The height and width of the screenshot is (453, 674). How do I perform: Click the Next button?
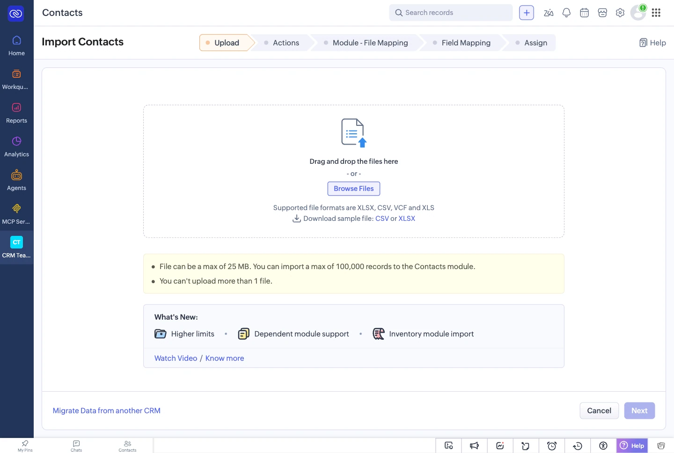639,410
